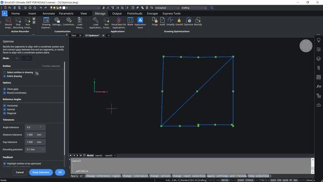This screenshot has height=182, width=323.
Task: Click the LookFrom view navigation circle
Action: (x=306, y=45)
